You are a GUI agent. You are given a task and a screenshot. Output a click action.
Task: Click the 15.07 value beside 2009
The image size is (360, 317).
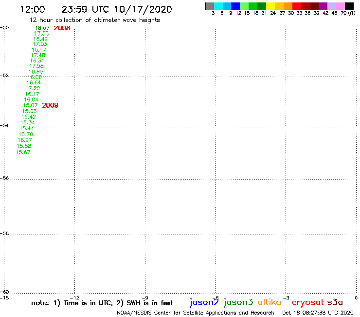pos(30,105)
